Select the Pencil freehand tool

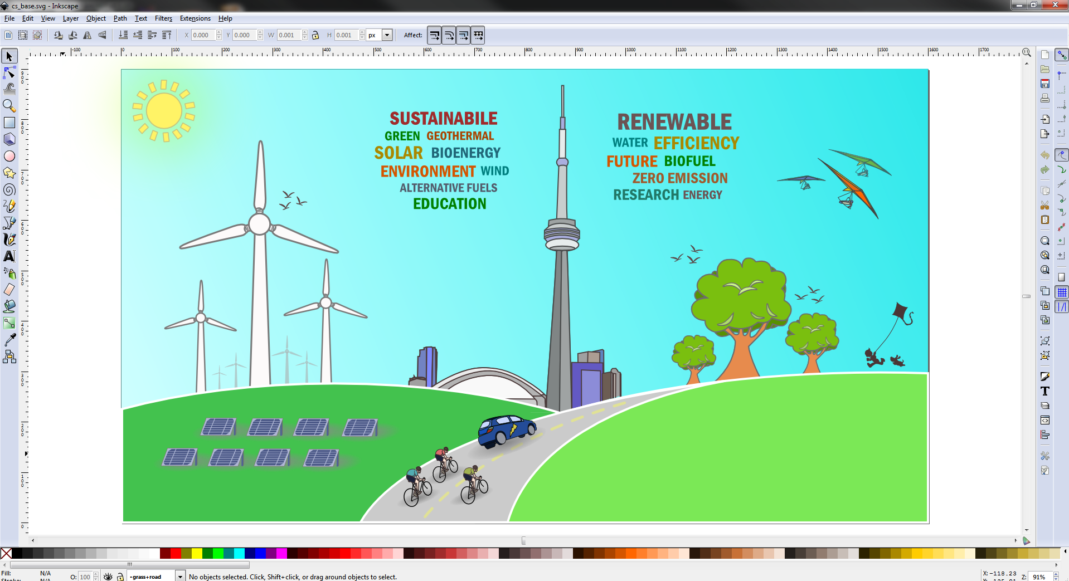(x=9, y=206)
